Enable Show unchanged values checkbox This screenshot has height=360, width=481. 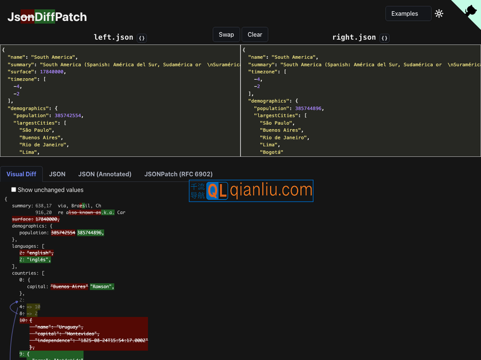tap(14, 190)
